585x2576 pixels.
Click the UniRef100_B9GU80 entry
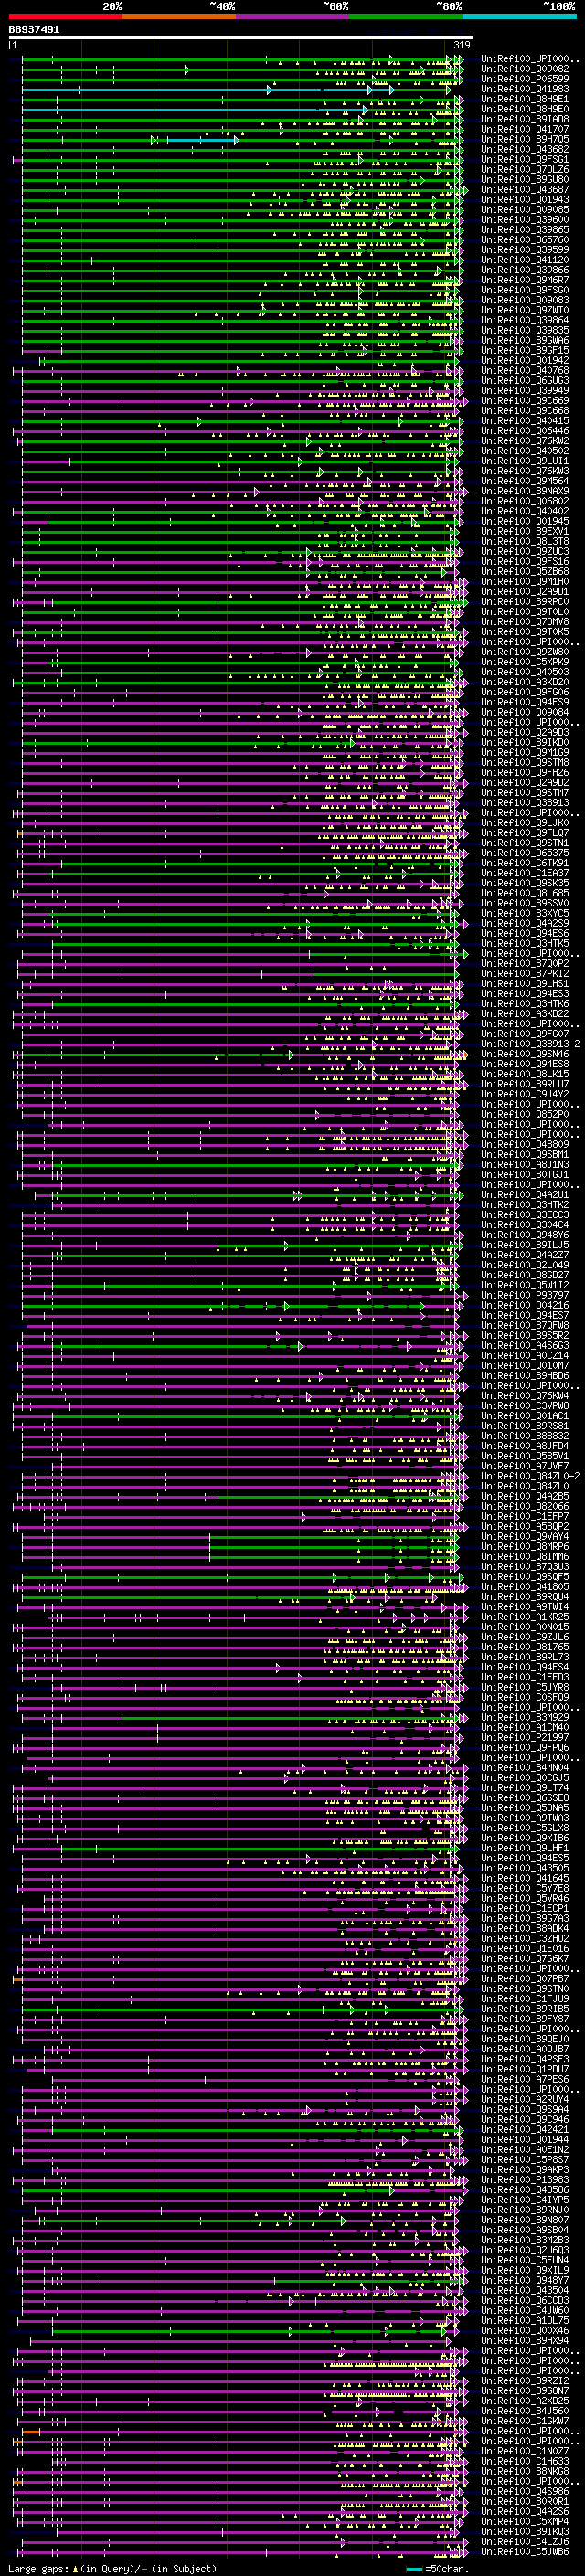pyautogui.click(x=525, y=179)
